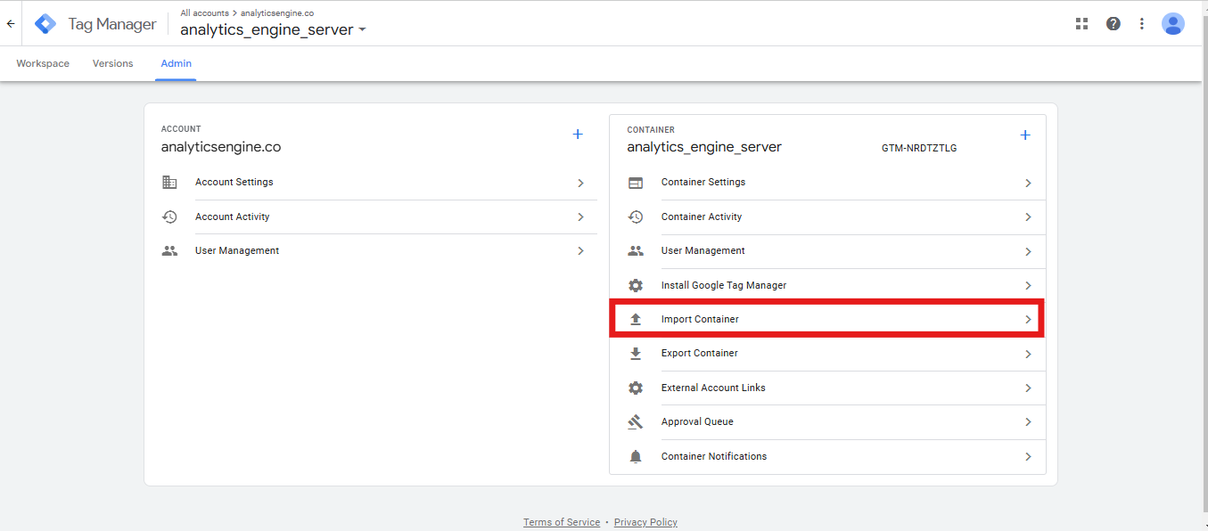Expand Container Activity via its chevron

tap(1028, 217)
